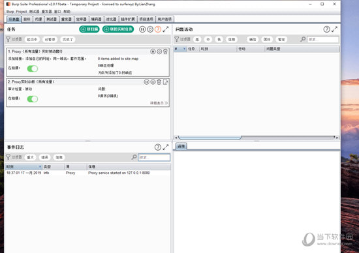Click the orange help icon in 任务 header
The image size is (359, 253).
pyautogui.click(x=158, y=29)
